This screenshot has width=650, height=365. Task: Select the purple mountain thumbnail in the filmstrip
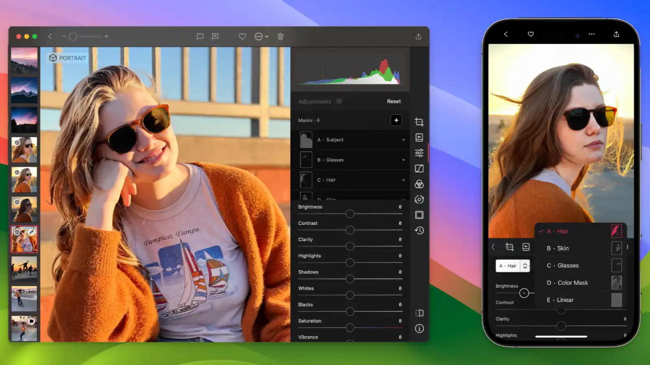click(x=24, y=90)
